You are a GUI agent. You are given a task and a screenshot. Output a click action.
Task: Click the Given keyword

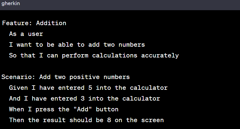click(x=18, y=88)
